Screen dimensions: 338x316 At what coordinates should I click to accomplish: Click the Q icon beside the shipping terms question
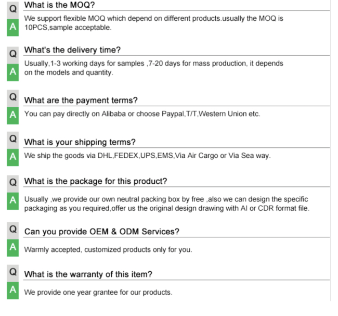12,140
